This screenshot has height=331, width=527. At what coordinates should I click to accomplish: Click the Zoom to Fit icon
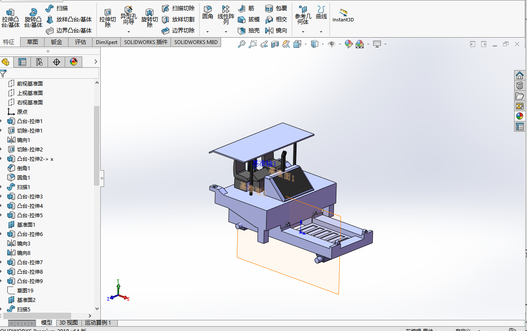[x=242, y=44]
